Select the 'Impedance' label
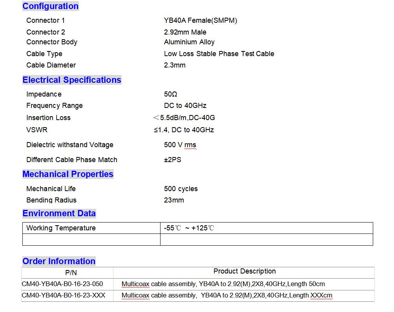Image resolution: width=394 pixels, height=312 pixels. 44,94
